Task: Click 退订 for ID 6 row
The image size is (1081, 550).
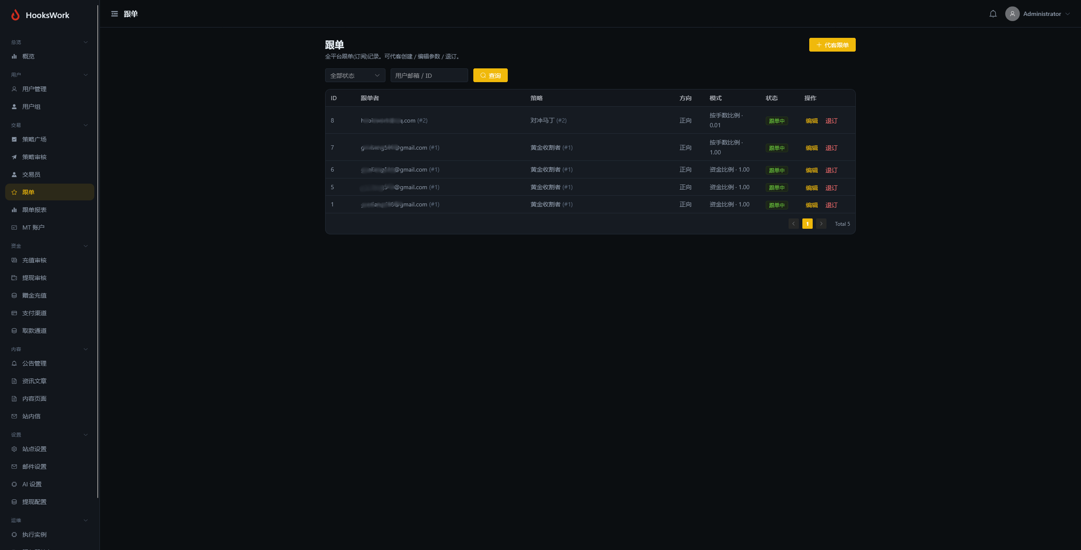Action: (831, 170)
